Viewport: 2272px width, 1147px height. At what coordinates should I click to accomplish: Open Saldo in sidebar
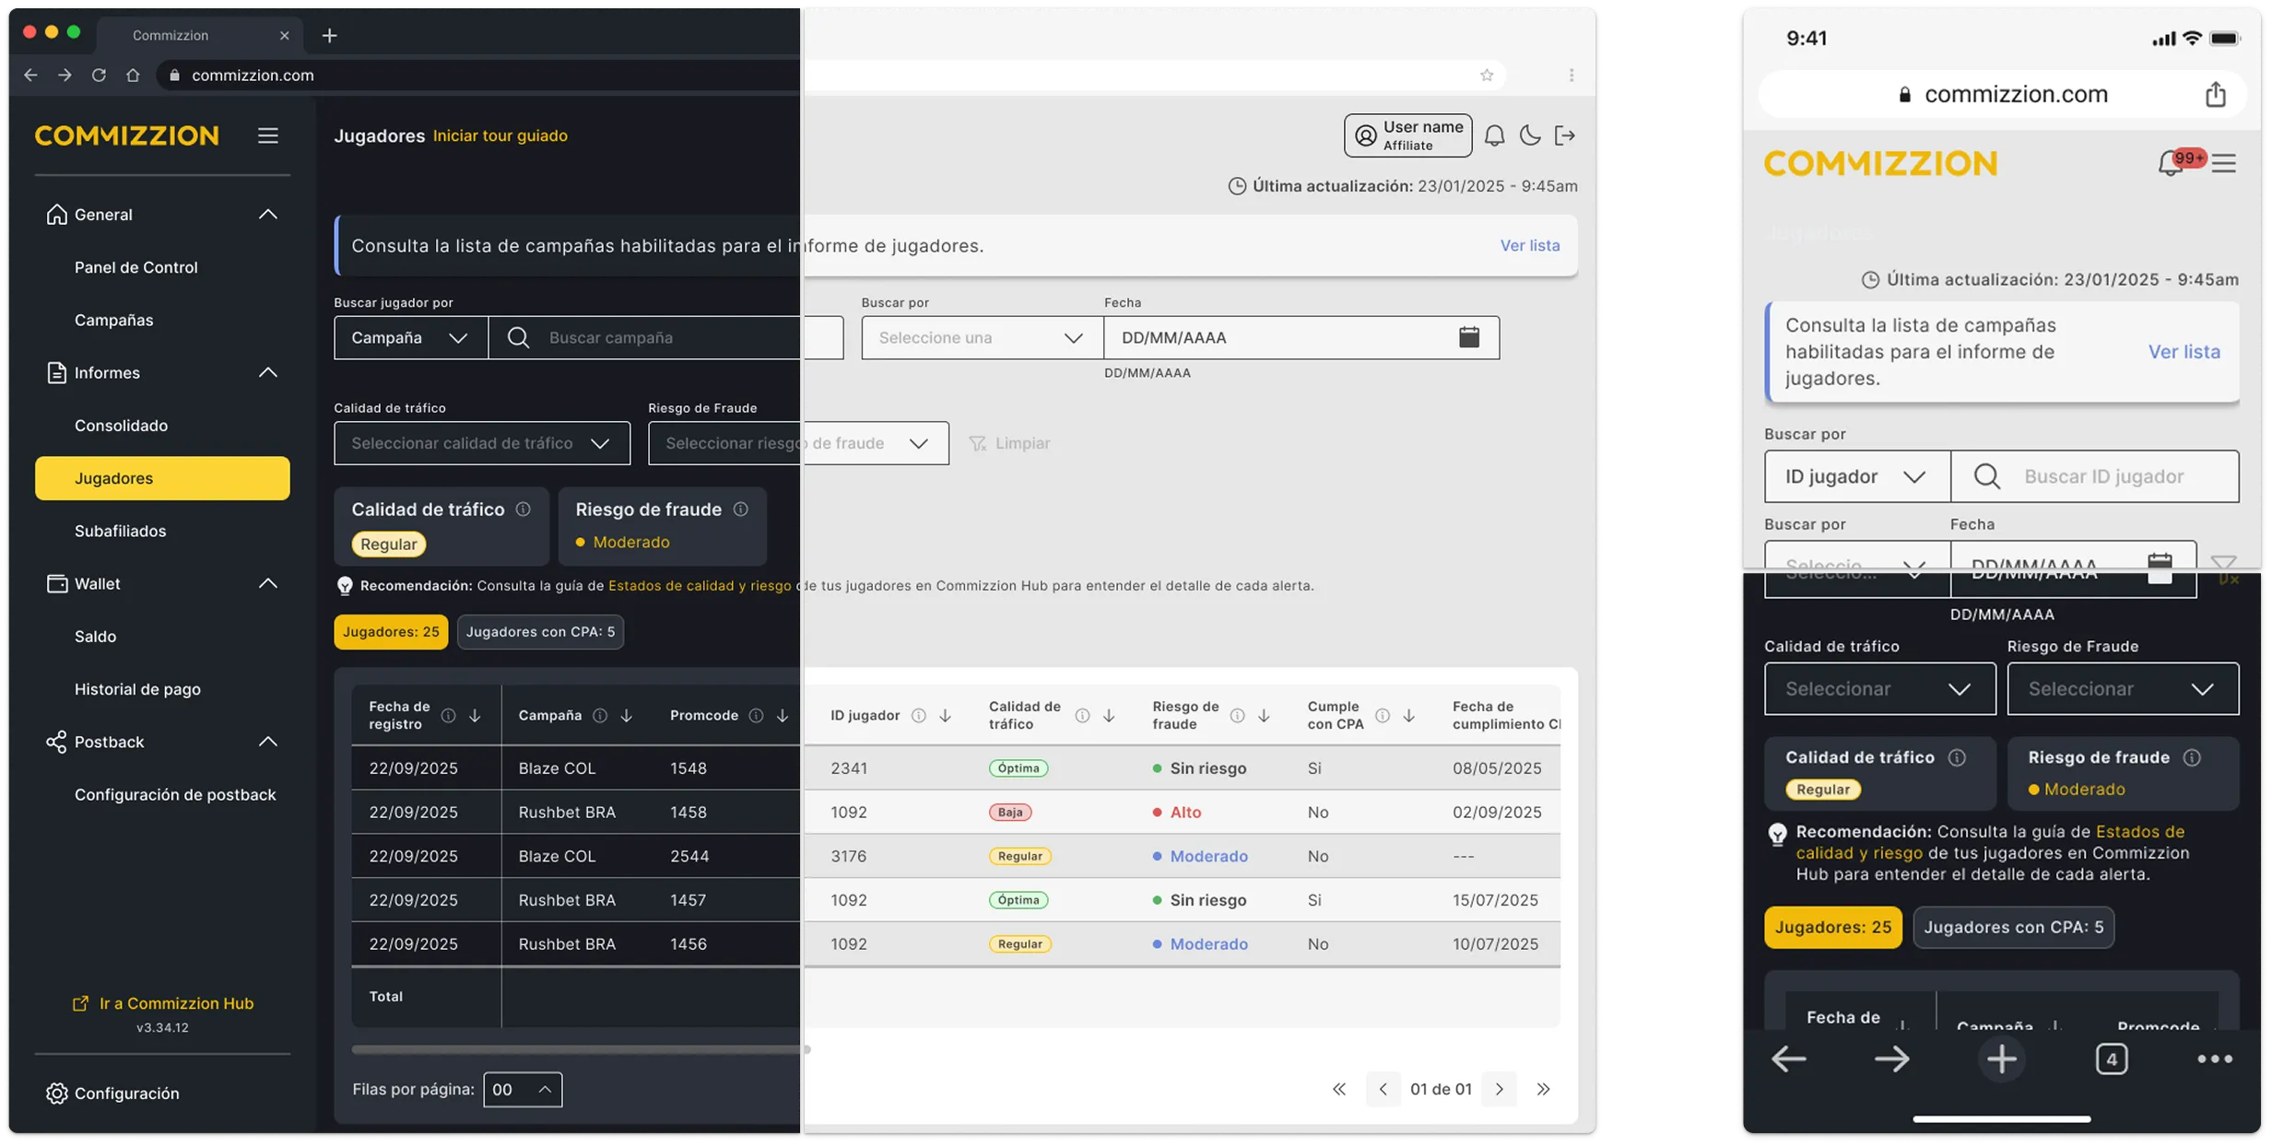tap(95, 637)
